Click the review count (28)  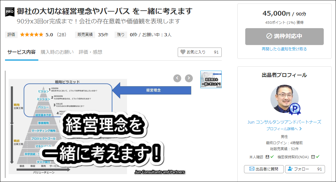62,35
